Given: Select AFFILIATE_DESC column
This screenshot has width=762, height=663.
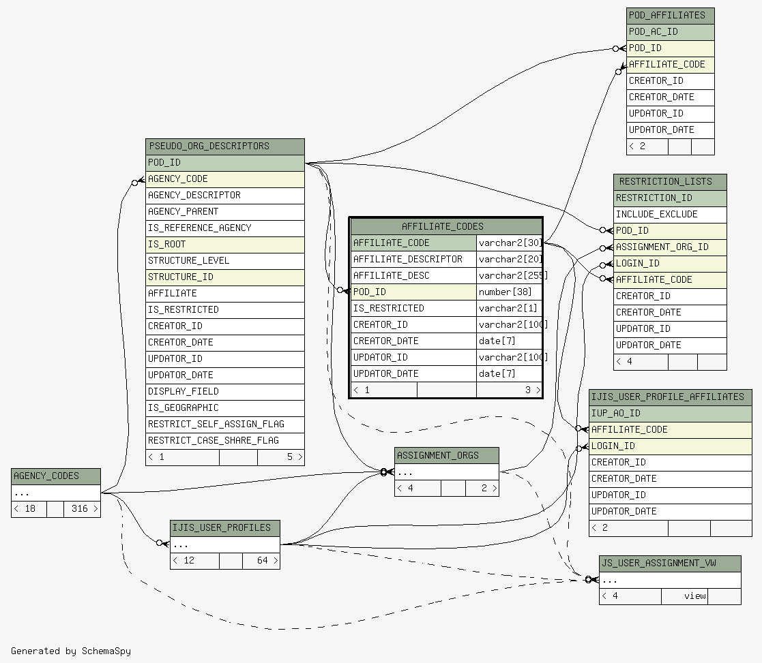Looking at the screenshot, I should pyautogui.click(x=413, y=276).
